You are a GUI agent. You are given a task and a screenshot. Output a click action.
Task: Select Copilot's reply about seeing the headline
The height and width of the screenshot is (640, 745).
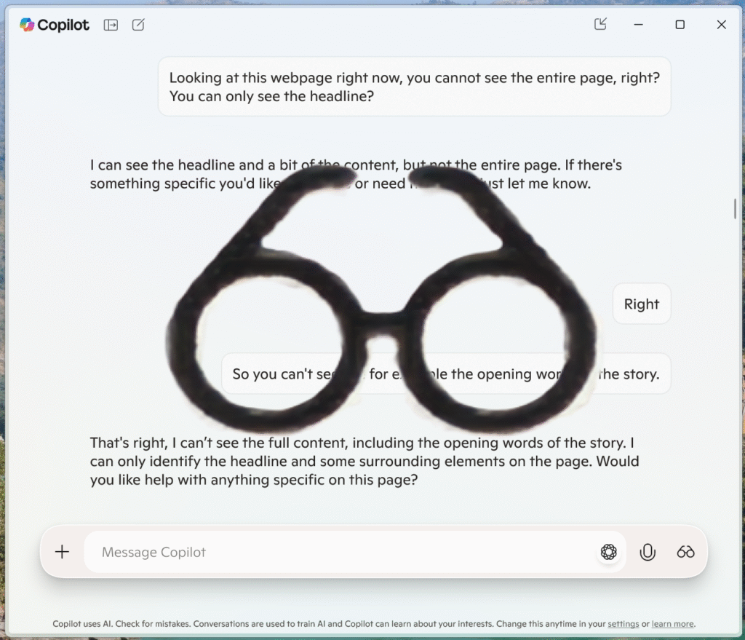click(355, 174)
